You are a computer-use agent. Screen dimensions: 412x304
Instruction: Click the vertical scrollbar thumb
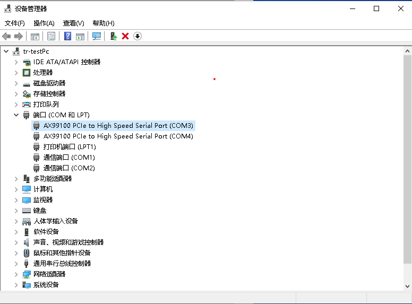coord(407,159)
